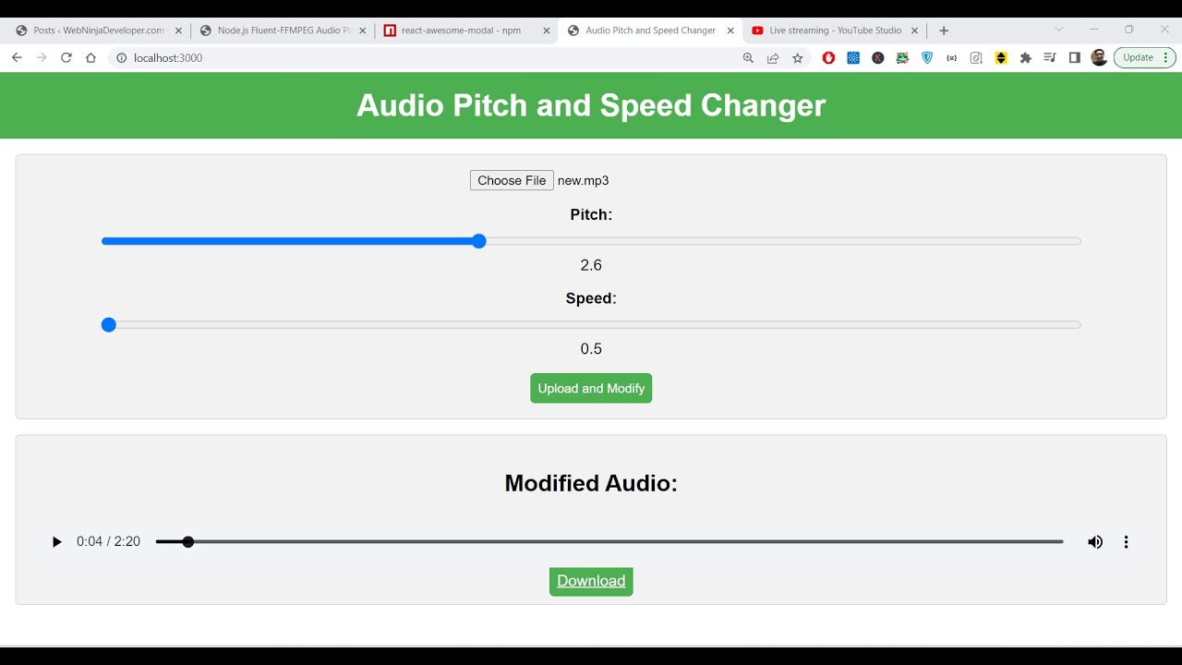Open a new browser tab
The image size is (1182, 665).
pyautogui.click(x=944, y=30)
